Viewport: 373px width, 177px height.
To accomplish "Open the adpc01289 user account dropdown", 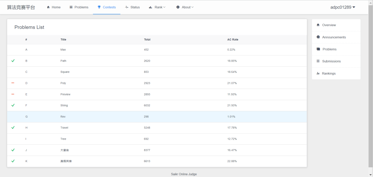I will (343, 7).
